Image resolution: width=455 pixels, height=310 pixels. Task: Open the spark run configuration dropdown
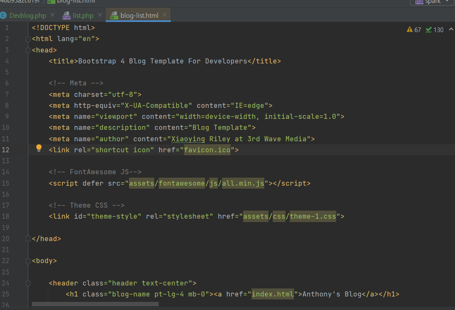(432, 2)
